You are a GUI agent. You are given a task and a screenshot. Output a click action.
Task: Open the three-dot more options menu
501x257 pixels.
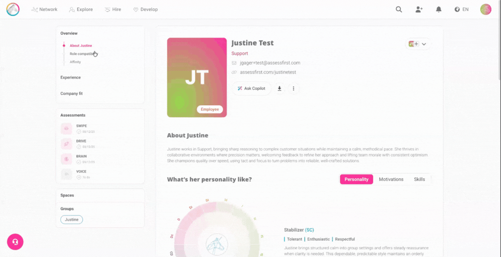coord(294,89)
